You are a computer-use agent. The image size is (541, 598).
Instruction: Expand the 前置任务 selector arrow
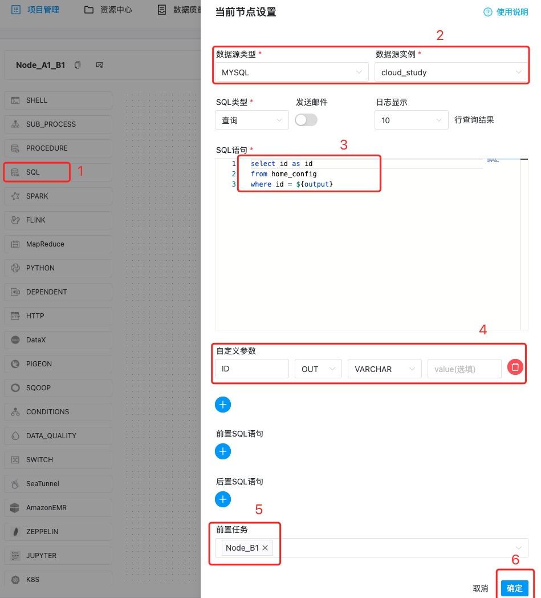(519, 548)
